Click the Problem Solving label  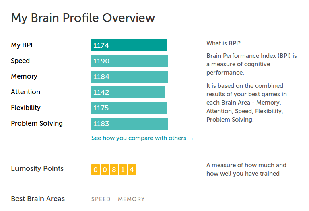pos(37,124)
